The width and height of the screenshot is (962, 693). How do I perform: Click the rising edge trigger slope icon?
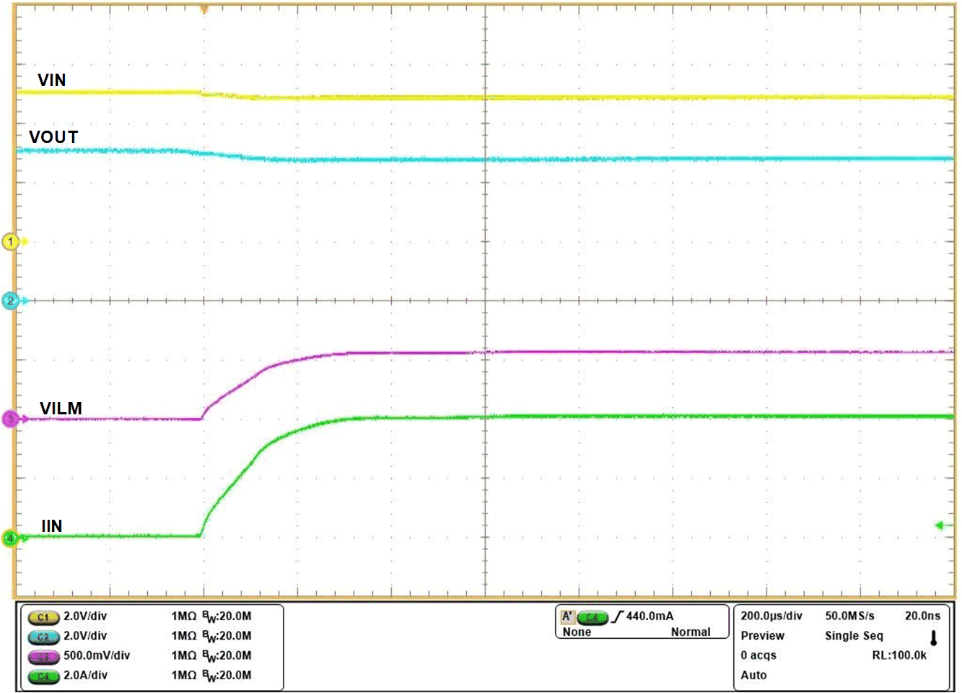[x=617, y=616]
